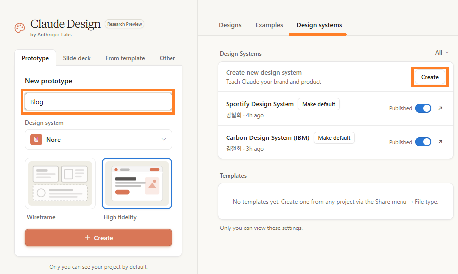Click the plus icon on the Create button
The height and width of the screenshot is (274, 458).
pos(87,237)
